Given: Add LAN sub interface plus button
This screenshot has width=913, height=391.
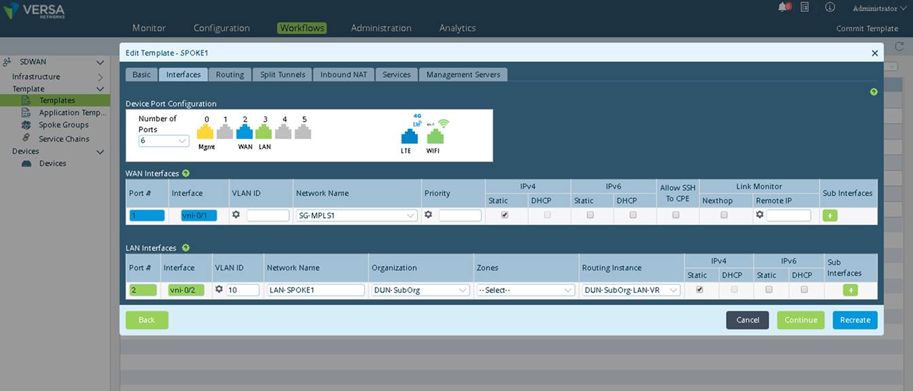Looking at the screenshot, I should click(x=850, y=290).
